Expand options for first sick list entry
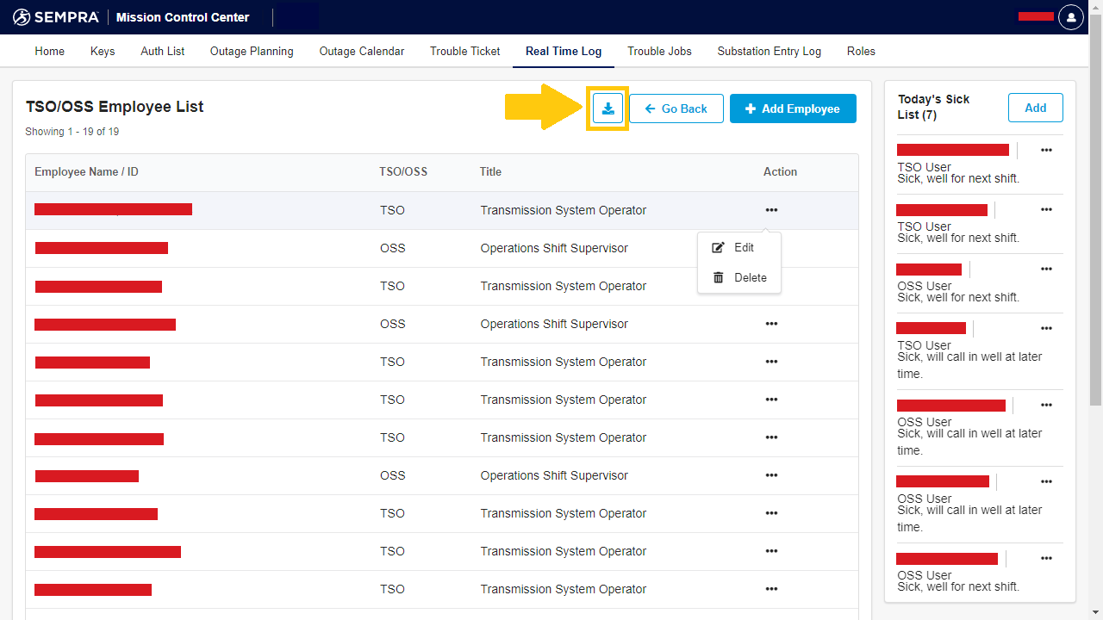The height and width of the screenshot is (620, 1103). pos(1046,151)
